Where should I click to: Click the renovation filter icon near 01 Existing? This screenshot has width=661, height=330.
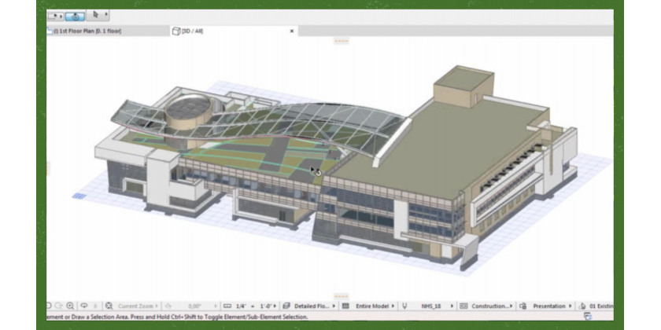[x=582, y=306]
